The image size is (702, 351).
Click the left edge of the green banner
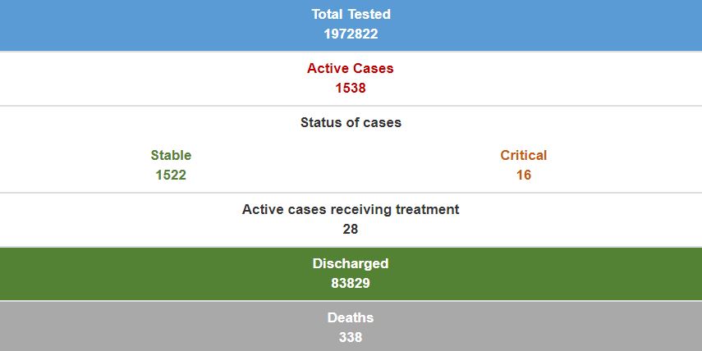coord(7,273)
